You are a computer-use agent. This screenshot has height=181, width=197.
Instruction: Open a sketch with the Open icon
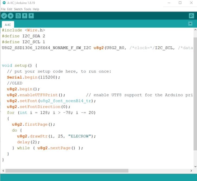pyautogui.click(x=25, y=16)
